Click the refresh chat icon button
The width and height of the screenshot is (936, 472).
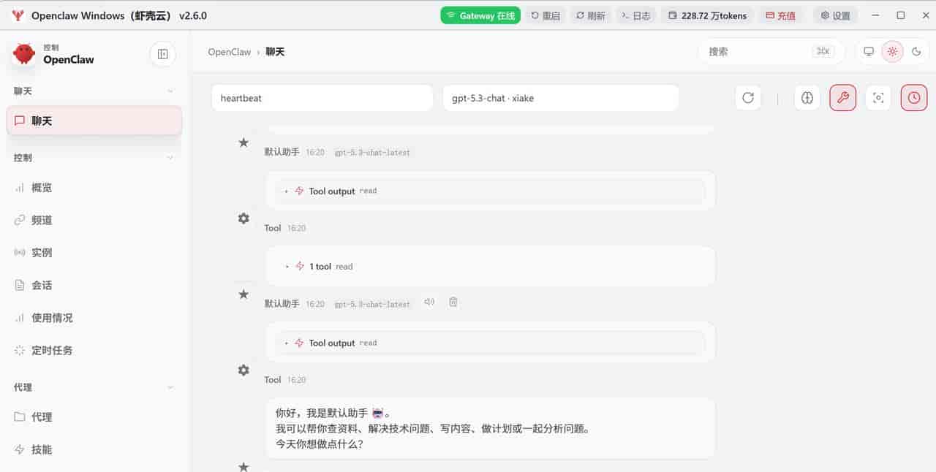point(748,98)
